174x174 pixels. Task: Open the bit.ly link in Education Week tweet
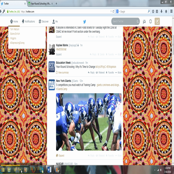pos(101,67)
